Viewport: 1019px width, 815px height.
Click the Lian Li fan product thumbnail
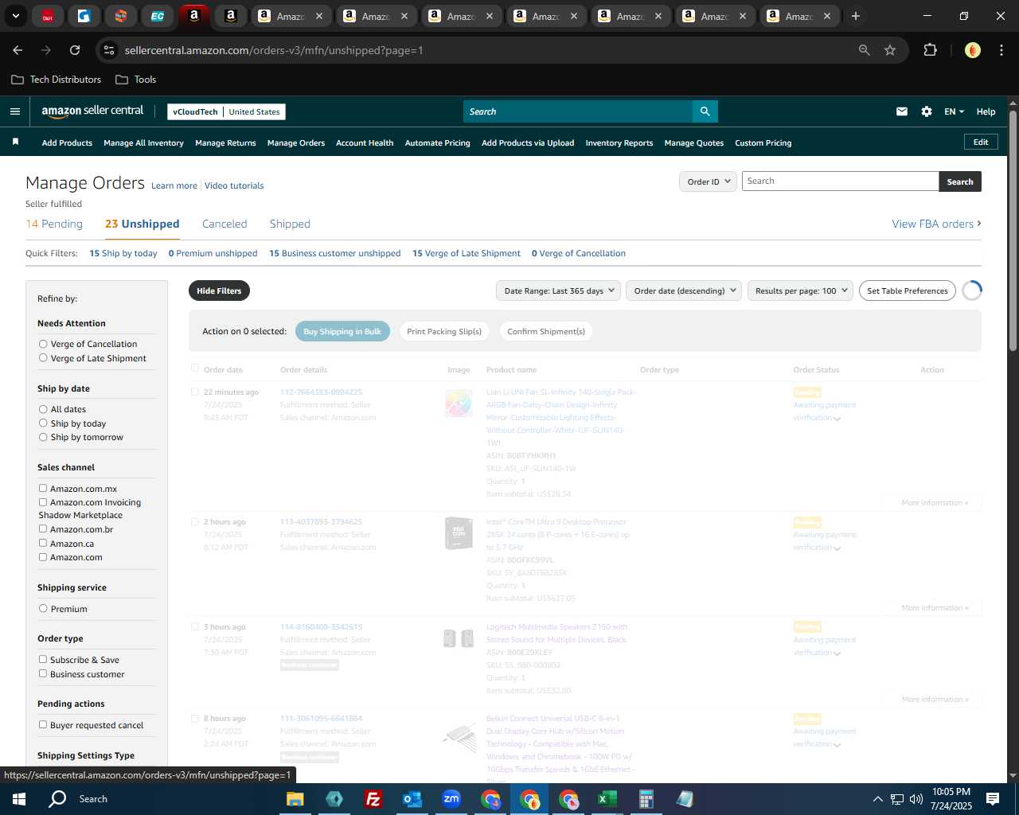pos(459,404)
